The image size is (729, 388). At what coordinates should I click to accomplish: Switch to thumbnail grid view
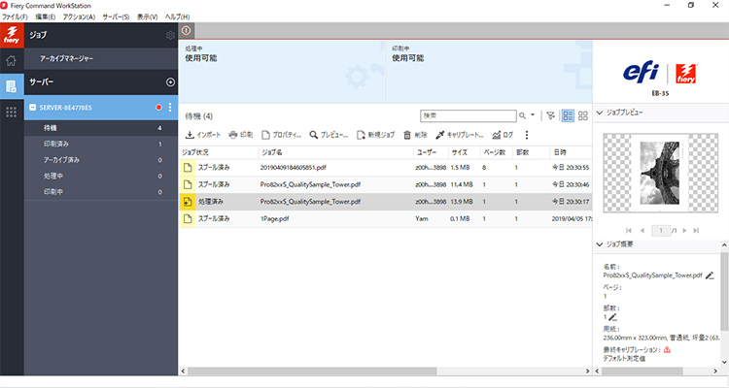click(x=583, y=115)
